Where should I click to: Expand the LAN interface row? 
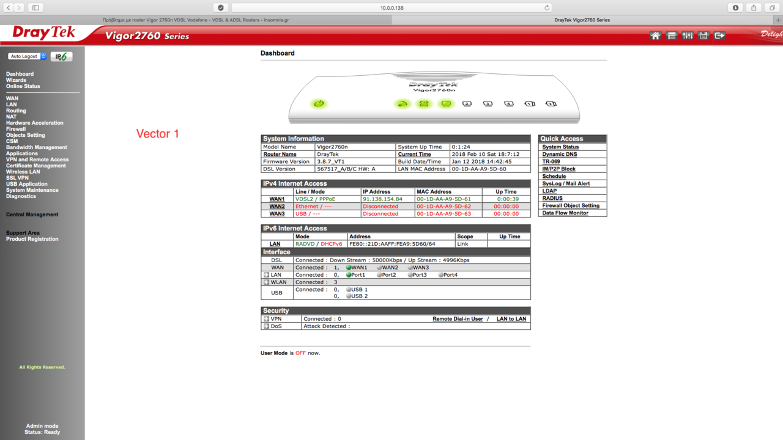[266, 275]
